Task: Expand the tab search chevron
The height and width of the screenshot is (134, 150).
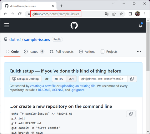Action: tap(113, 3)
